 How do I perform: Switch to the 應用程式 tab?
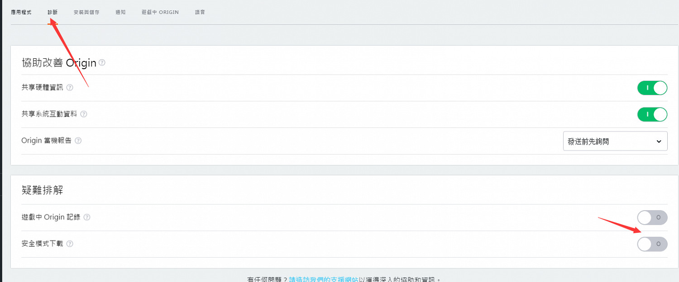click(21, 12)
